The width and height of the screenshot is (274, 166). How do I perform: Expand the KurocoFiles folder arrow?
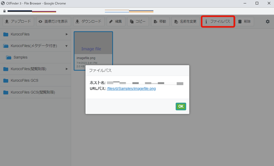click(x=67, y=34)
